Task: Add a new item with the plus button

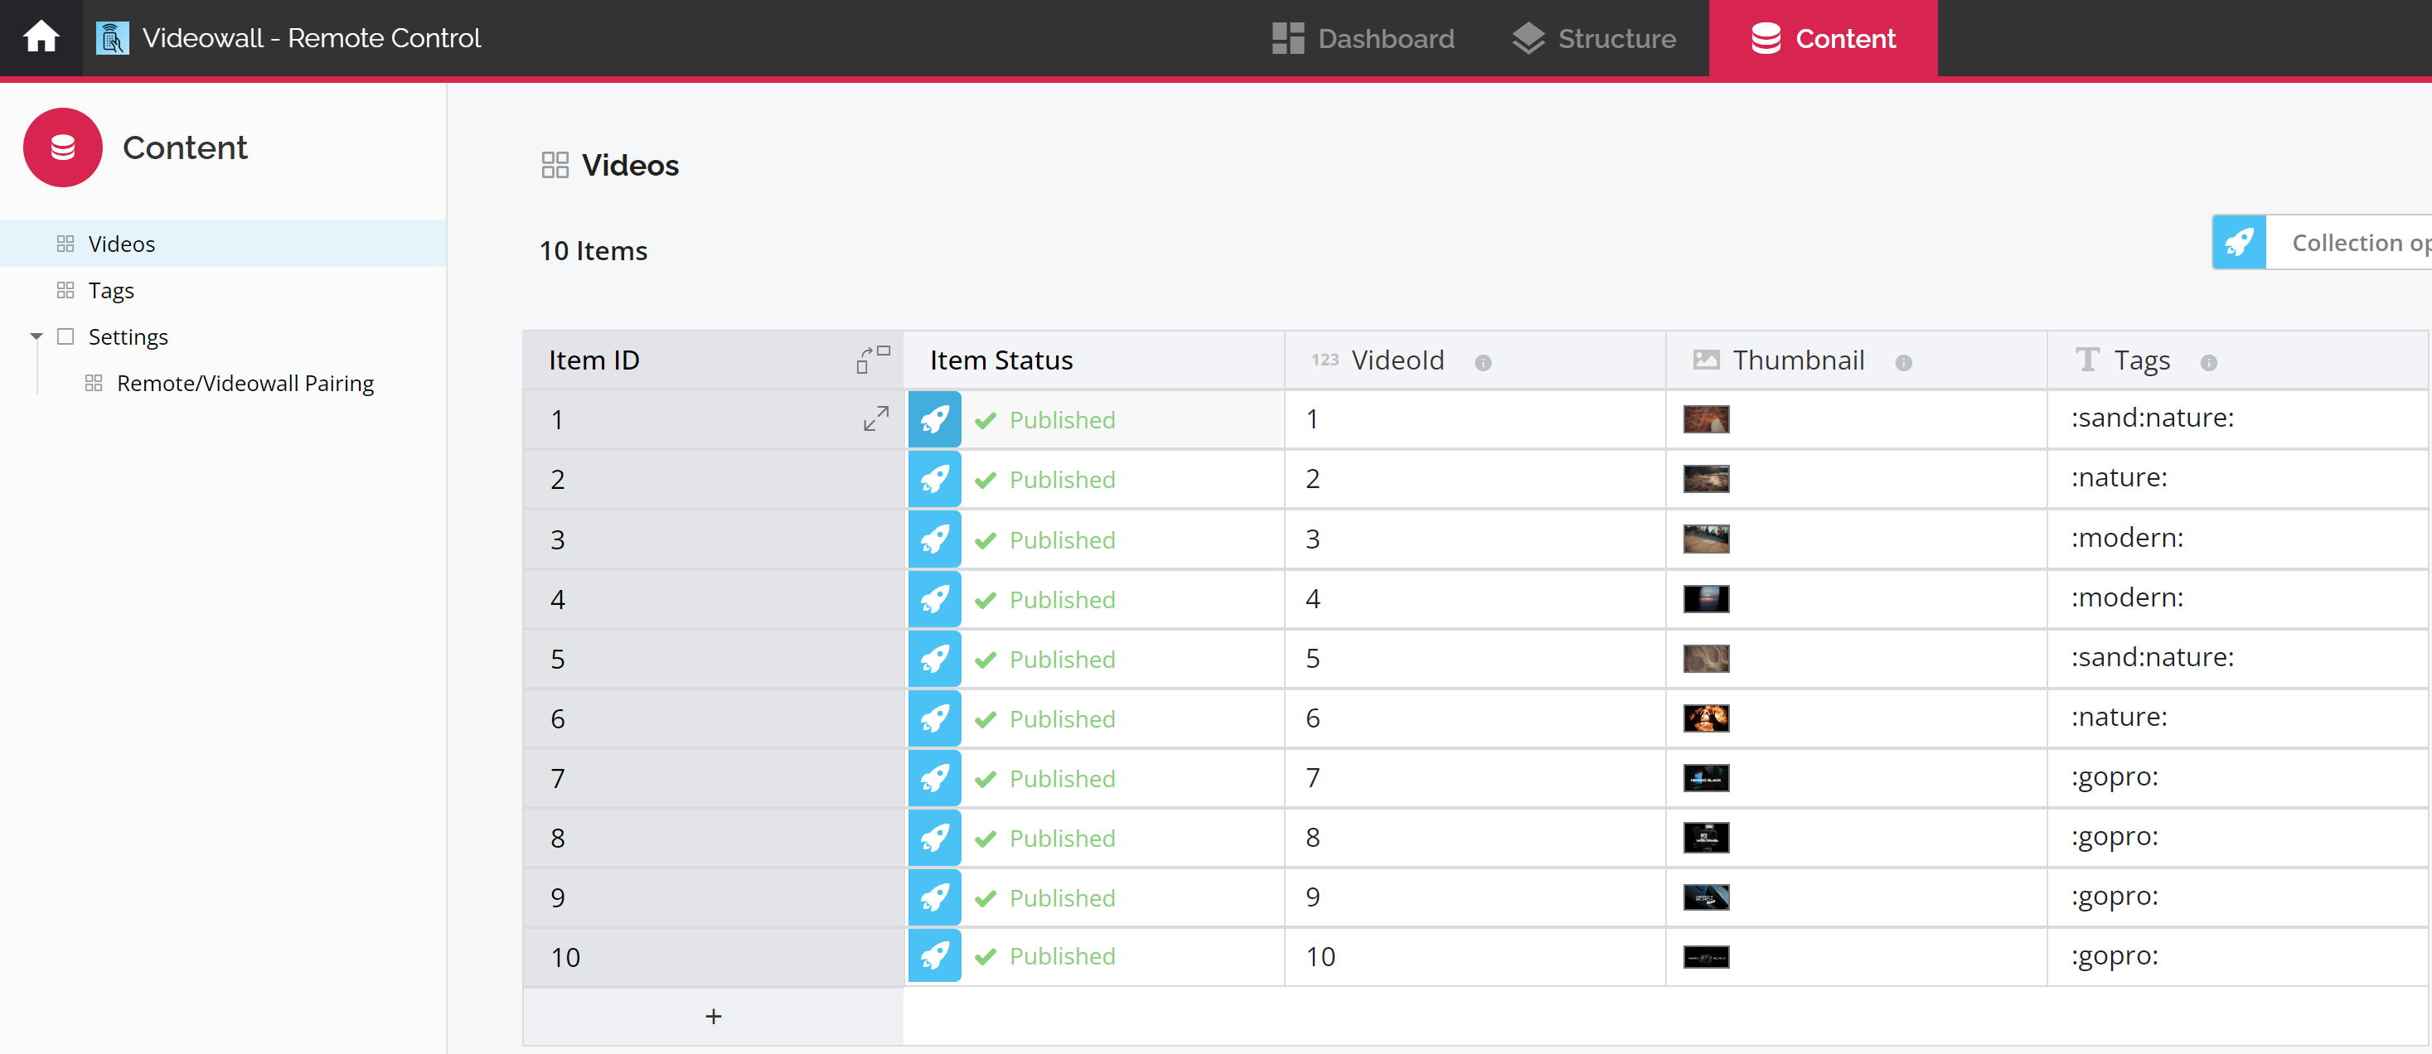Action: (714, 1016)
